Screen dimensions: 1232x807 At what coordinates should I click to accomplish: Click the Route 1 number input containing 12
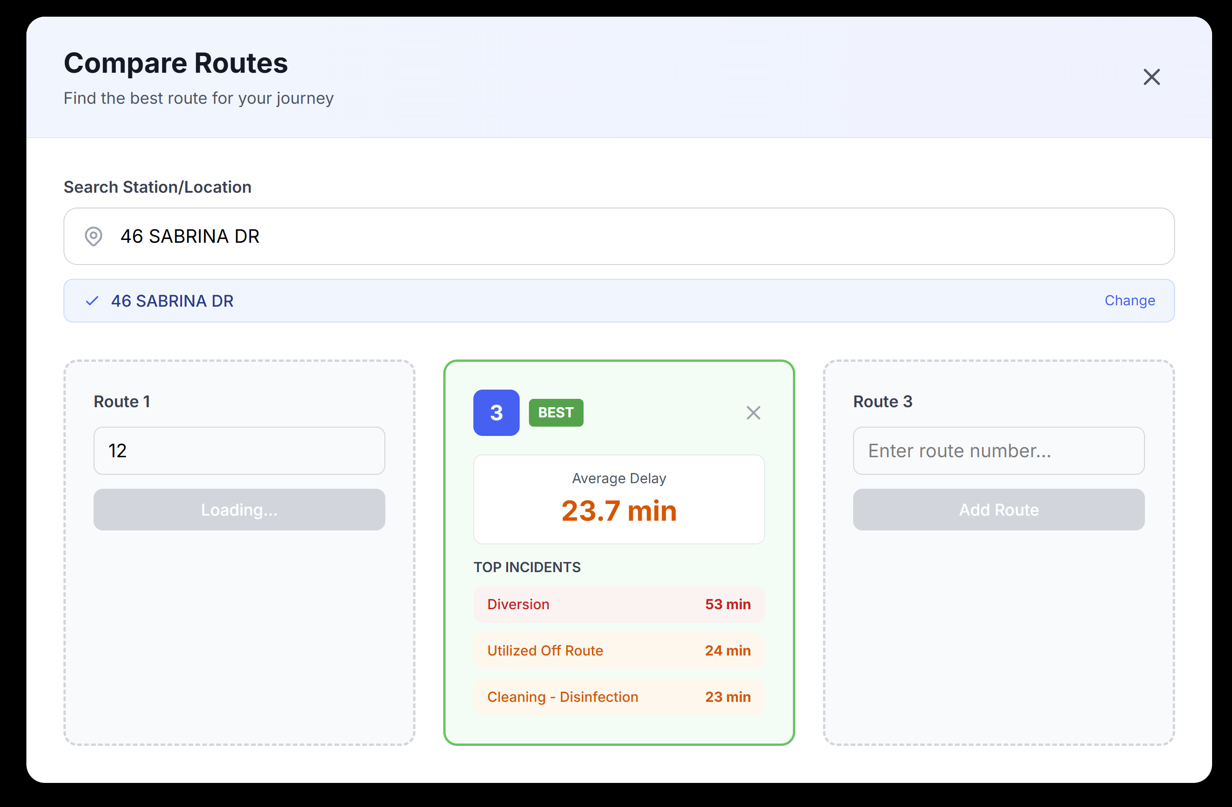tap(239, 450)
